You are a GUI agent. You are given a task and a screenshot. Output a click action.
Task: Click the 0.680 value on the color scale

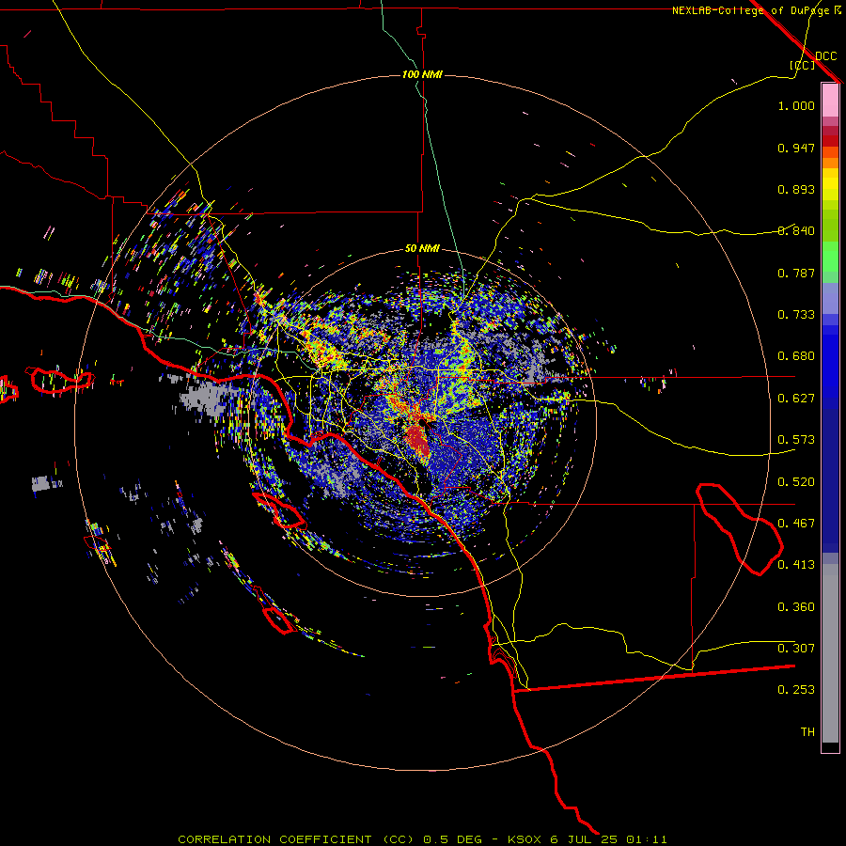point(796,356)
